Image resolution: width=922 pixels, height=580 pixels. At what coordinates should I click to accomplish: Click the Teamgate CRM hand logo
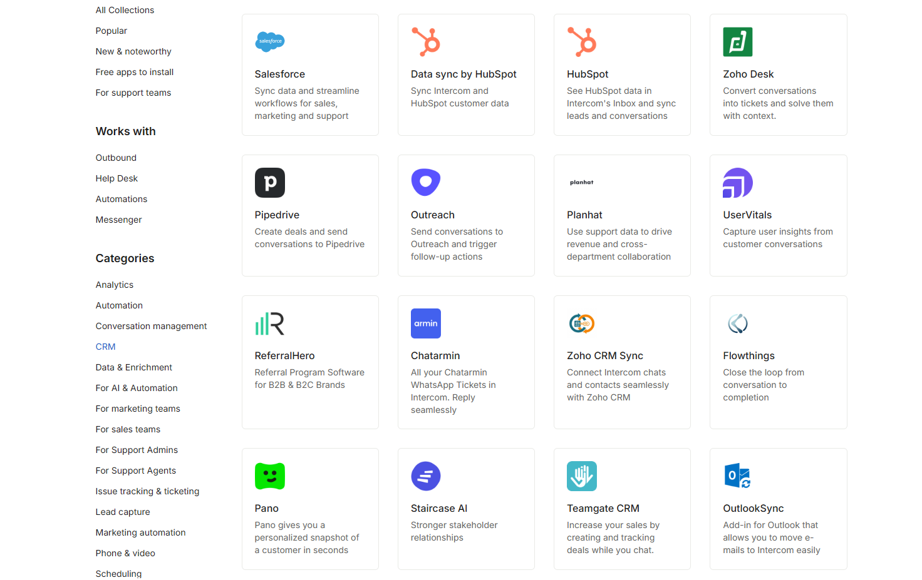click(582, 476)
